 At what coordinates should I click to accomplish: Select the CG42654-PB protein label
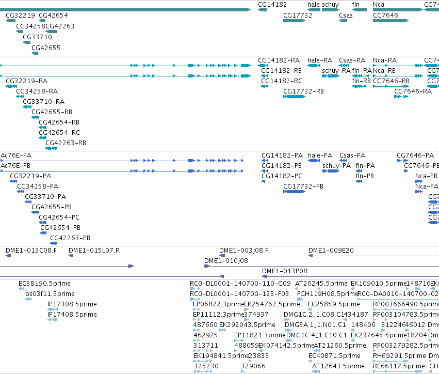pyautogui.click(x=60, y=228)
